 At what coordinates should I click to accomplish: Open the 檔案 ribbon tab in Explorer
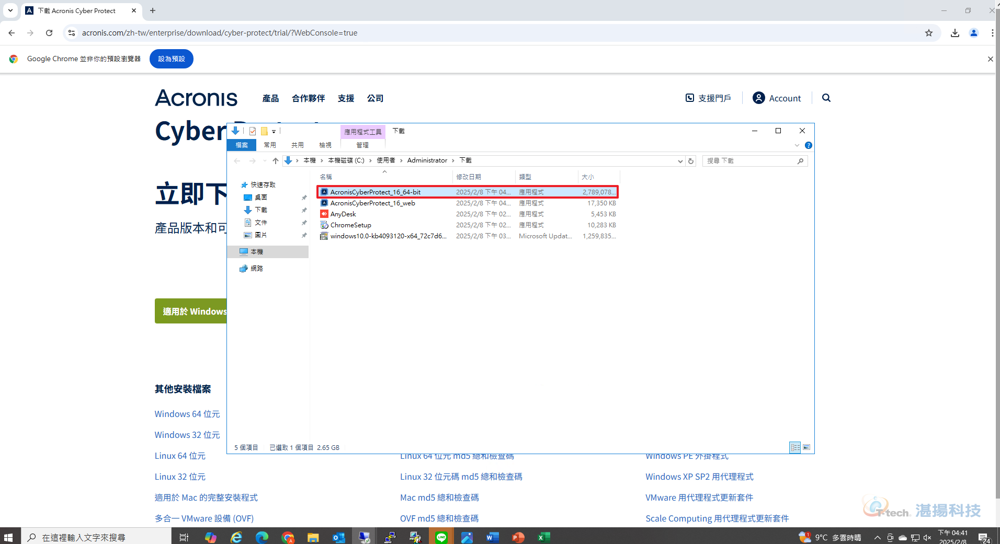point(242,145)
